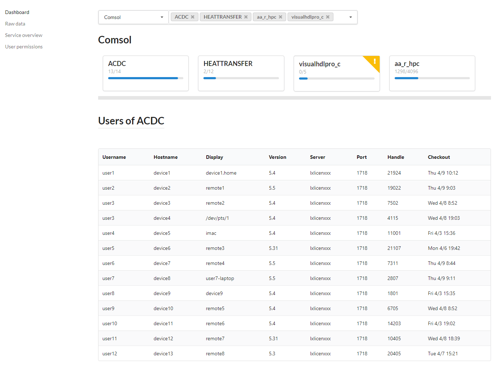Remove the aa_r_hpc tag from the filter
The image size is (496, 370).
tap(280, 17)
